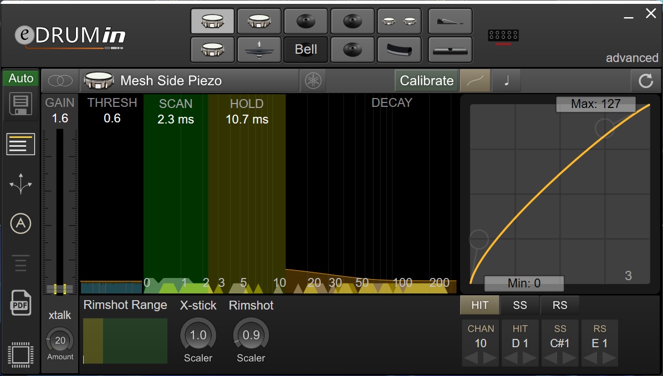Switch to the HIT tab
The width and height of the screenshot is (663, 376).
(x=480, y=305)
